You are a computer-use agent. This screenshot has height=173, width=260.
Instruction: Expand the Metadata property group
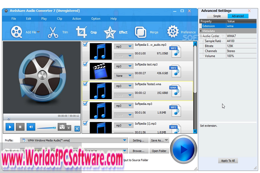201,31
